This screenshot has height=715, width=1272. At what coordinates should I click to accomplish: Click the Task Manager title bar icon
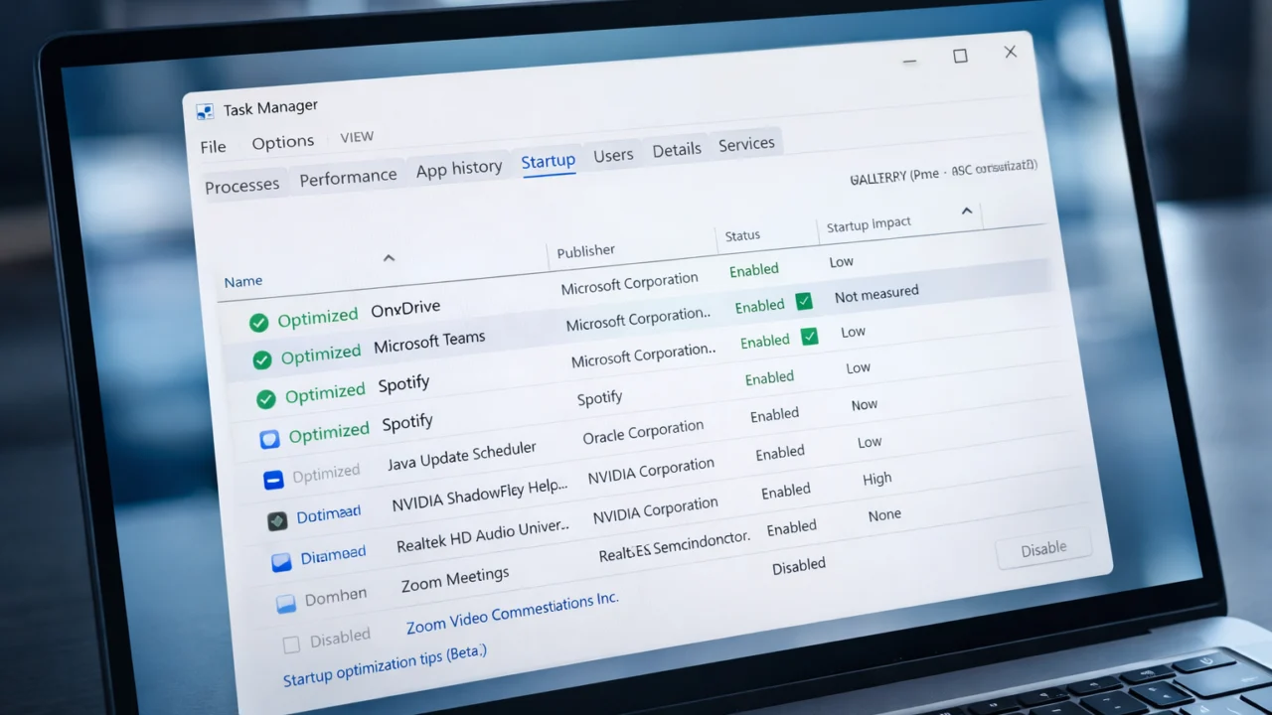click(x=205, y=111)
